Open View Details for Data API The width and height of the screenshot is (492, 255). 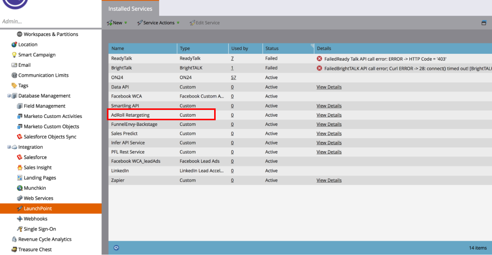point(329,87)
